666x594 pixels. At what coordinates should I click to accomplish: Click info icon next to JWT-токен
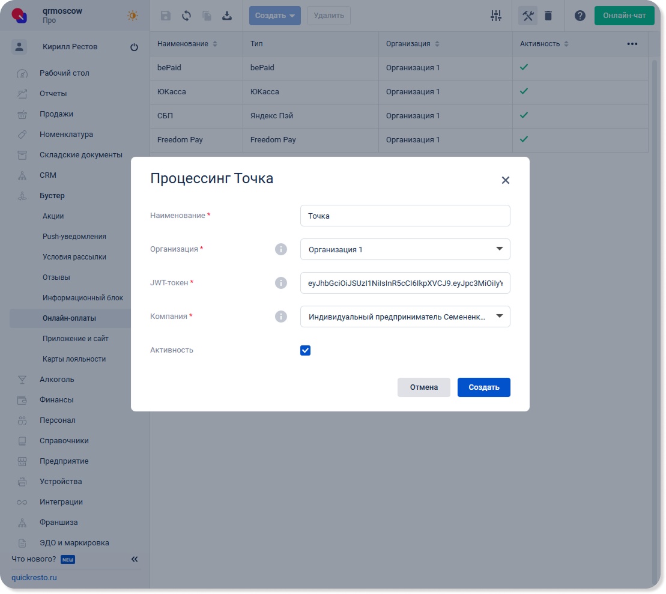click(x=280, y=283)
